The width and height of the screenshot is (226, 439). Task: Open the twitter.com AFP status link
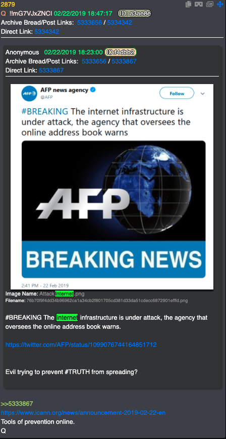(81, 345)
